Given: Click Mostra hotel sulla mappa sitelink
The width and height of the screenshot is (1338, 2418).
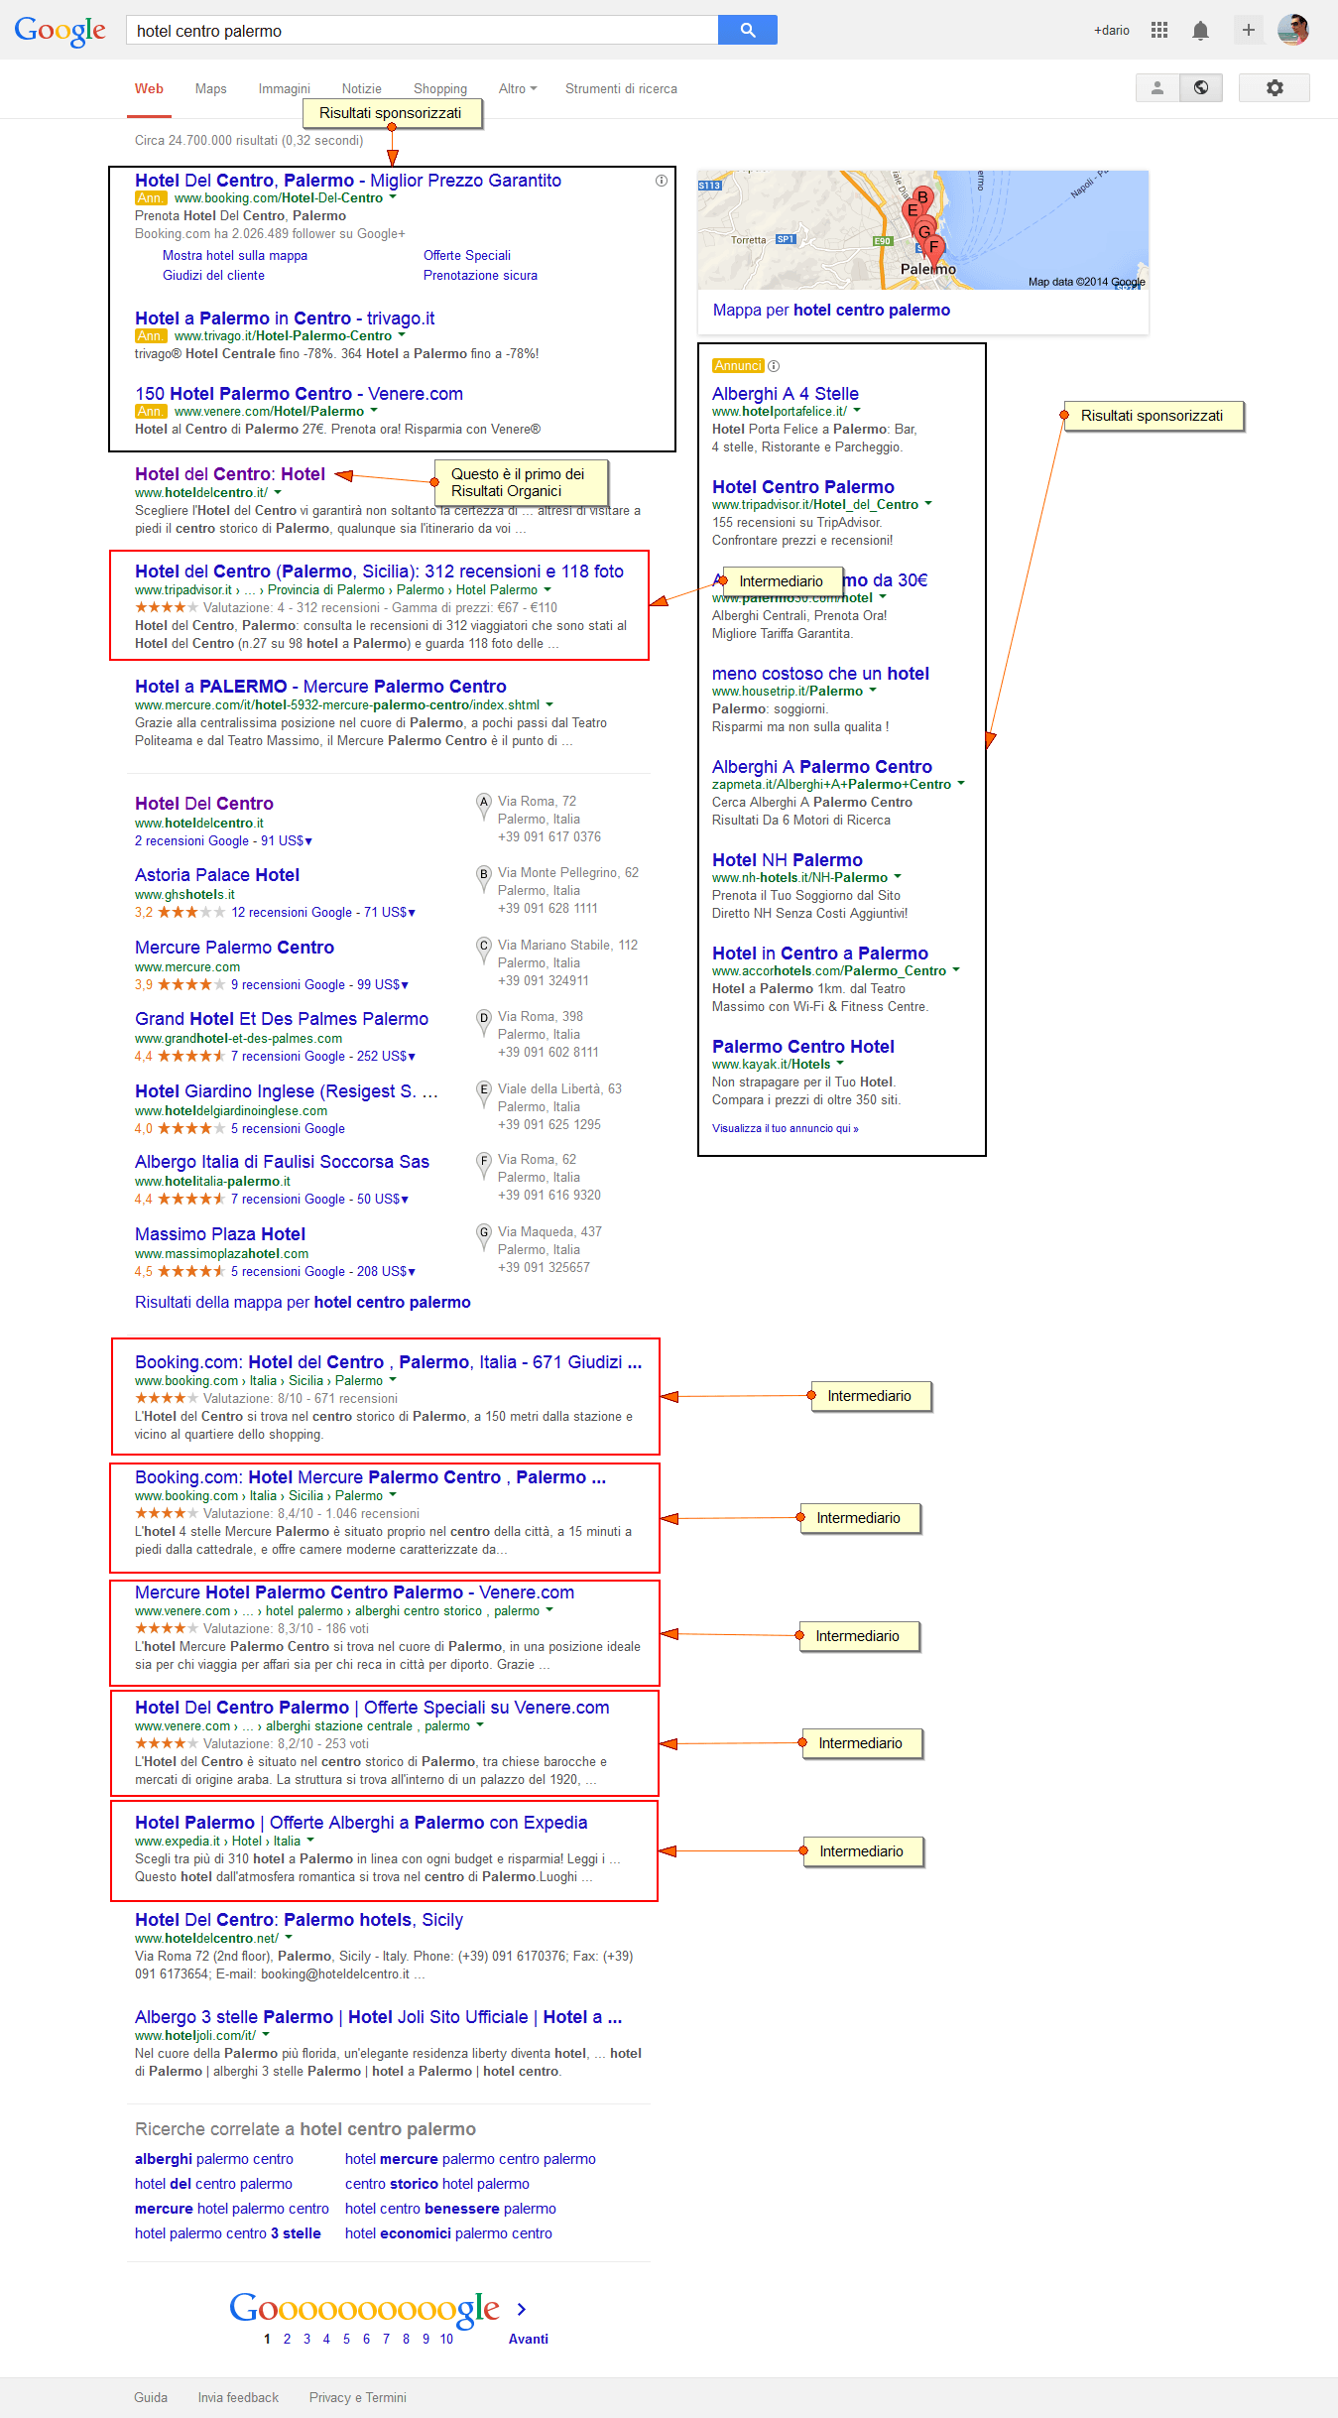Looking at the screenshot, I should (235, 255).
